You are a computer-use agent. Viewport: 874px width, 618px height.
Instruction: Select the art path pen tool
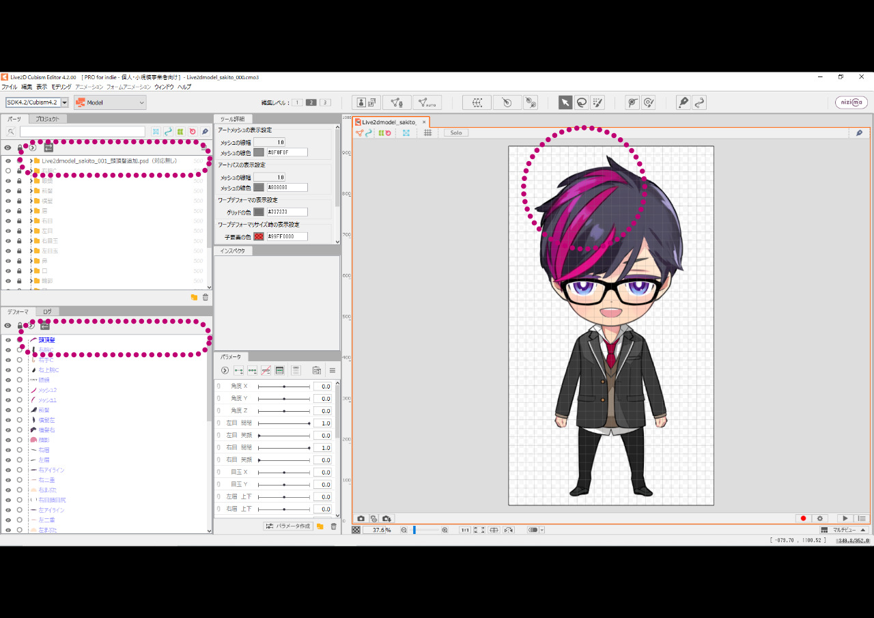click(x=683, y=102)
